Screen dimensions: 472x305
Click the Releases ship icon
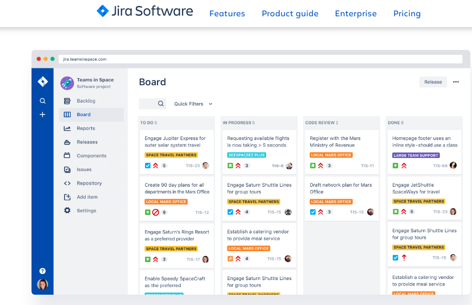67,142
